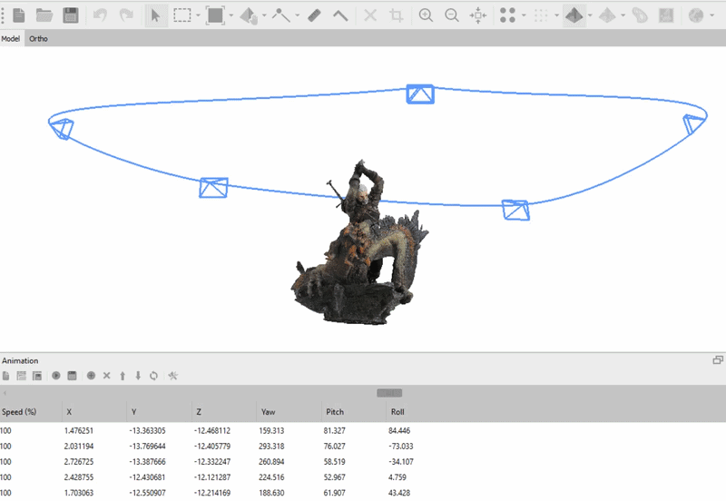Play the animation track
This screenshot has height=501, width=726.
[56, 376]
